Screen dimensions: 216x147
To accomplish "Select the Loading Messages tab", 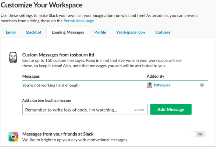I will click(x=68, y=32).
